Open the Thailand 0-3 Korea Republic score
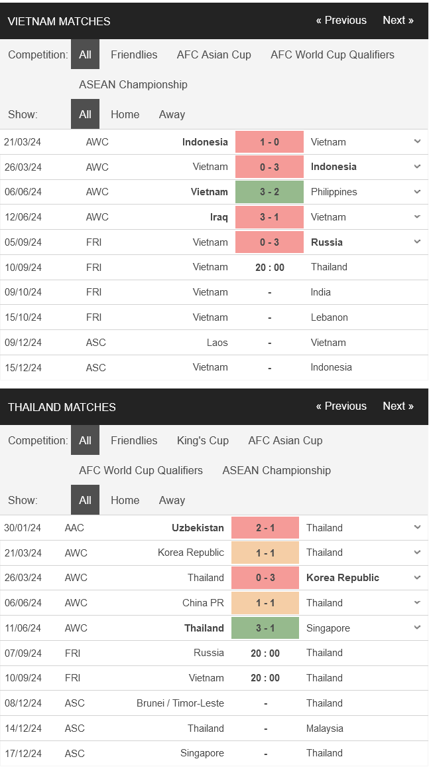Viewport: 429px width, 769px height. point(265,578)
